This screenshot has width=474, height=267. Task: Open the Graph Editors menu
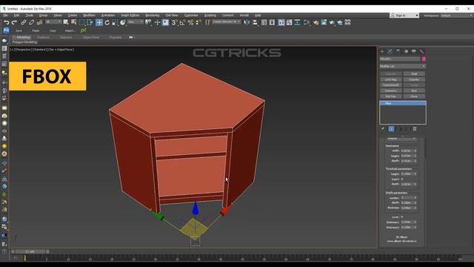click(x=130, y=15)
